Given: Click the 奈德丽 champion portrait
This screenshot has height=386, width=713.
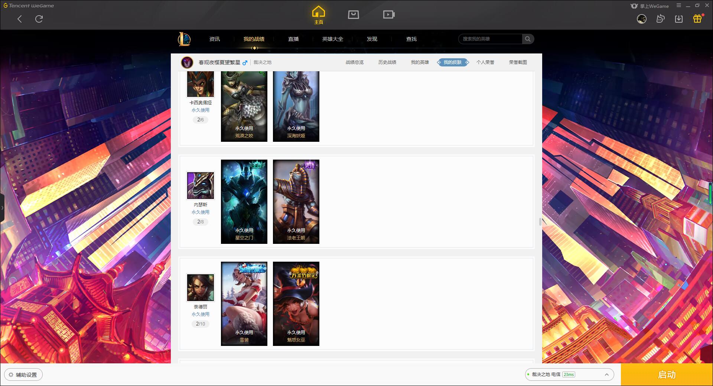Looking at the screenshot, I should [x=201, y=288].
